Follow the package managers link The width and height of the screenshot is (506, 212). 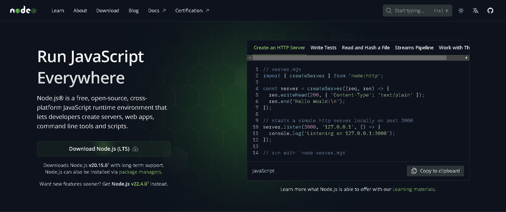(x=140, y=172)
